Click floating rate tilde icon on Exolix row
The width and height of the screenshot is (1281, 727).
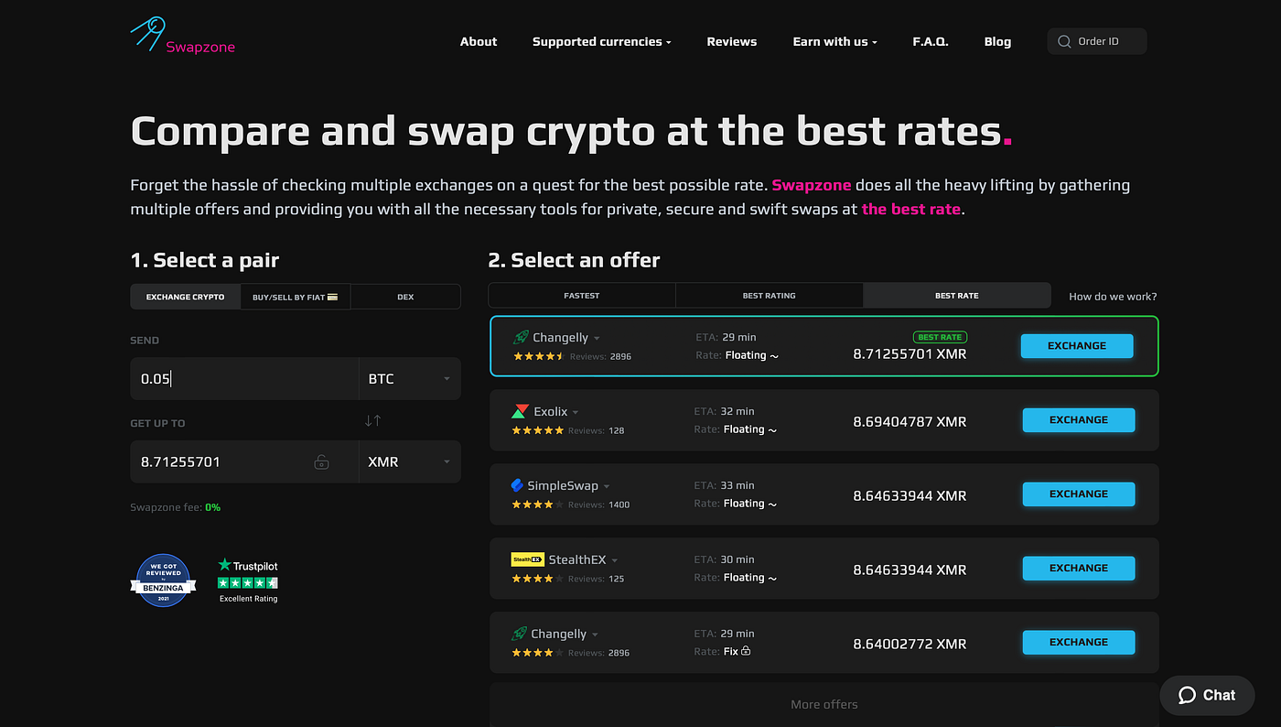tap(772, 430)
